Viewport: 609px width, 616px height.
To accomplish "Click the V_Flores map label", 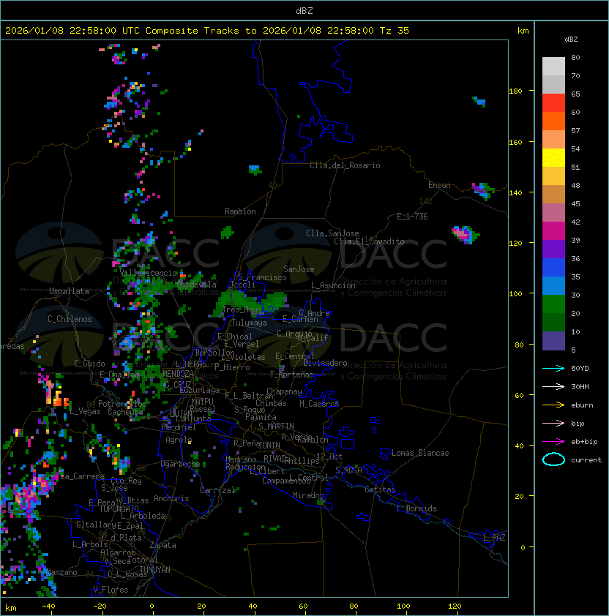I will point(111,590).
